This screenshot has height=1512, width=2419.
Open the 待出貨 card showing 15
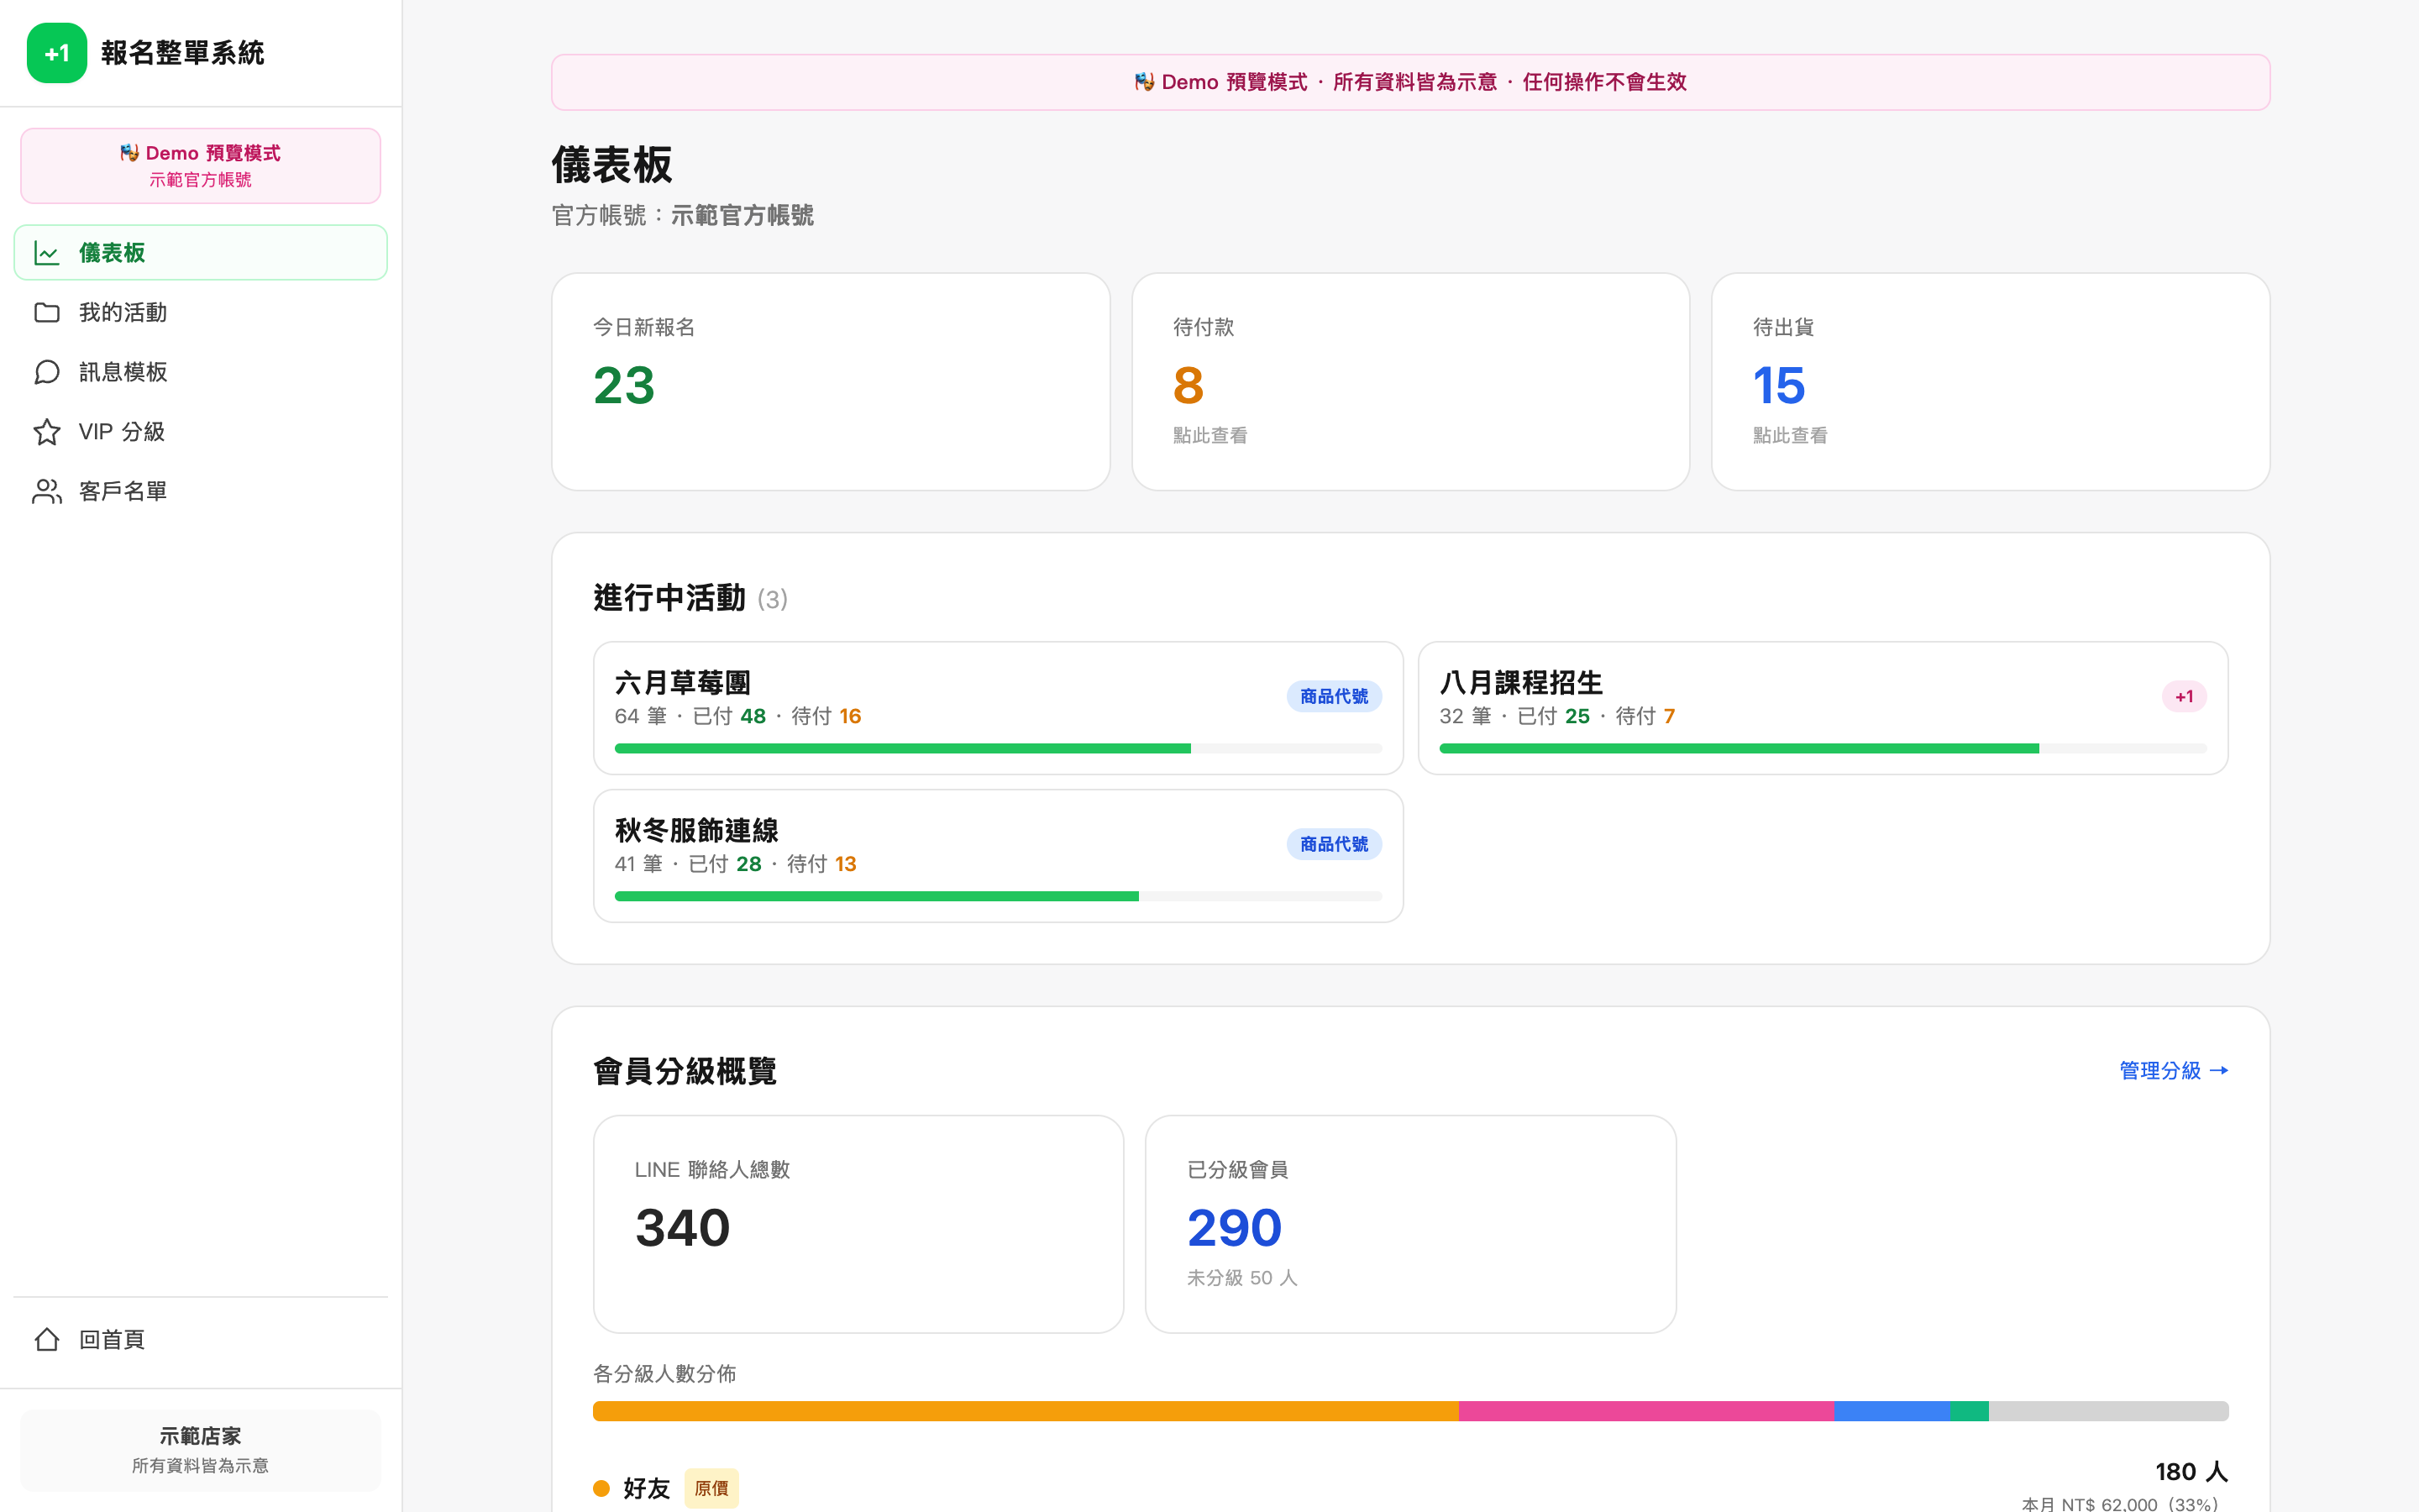[x=1990, y=382]
